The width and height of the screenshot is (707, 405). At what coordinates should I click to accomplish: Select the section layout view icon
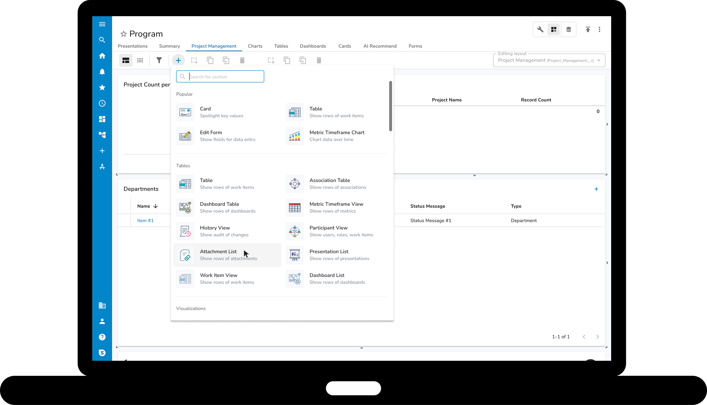pos(126,60)
